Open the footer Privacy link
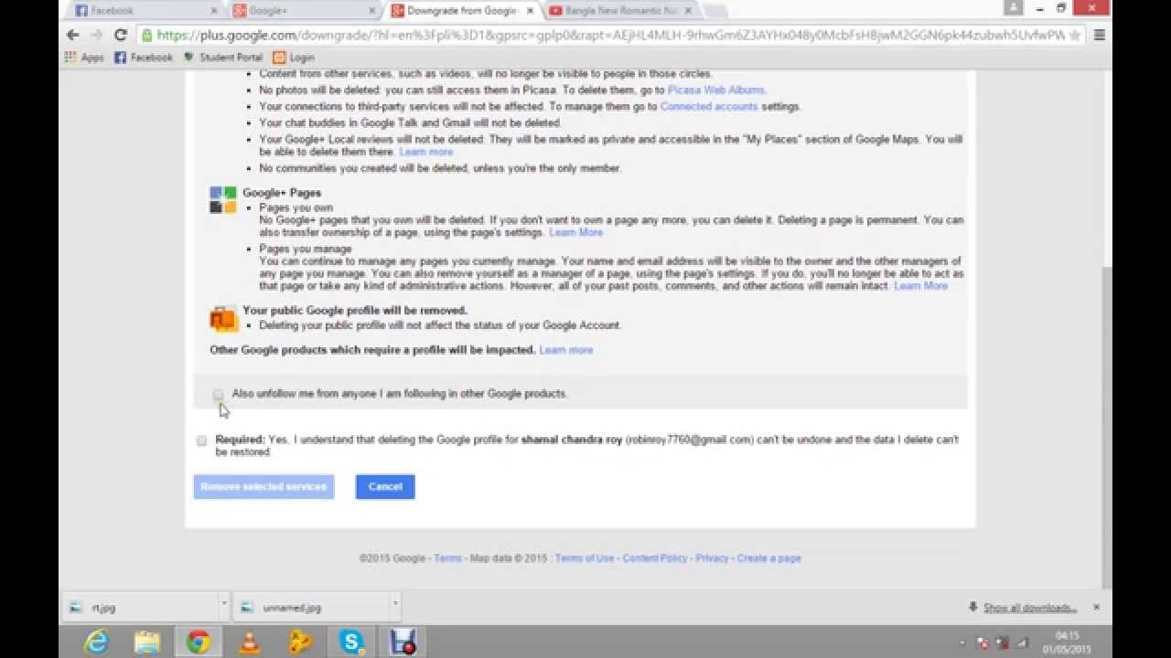 (712, 558)
